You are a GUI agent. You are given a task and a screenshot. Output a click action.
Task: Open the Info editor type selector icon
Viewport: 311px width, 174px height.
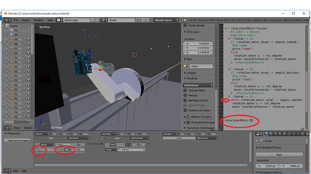coord(8,20)
